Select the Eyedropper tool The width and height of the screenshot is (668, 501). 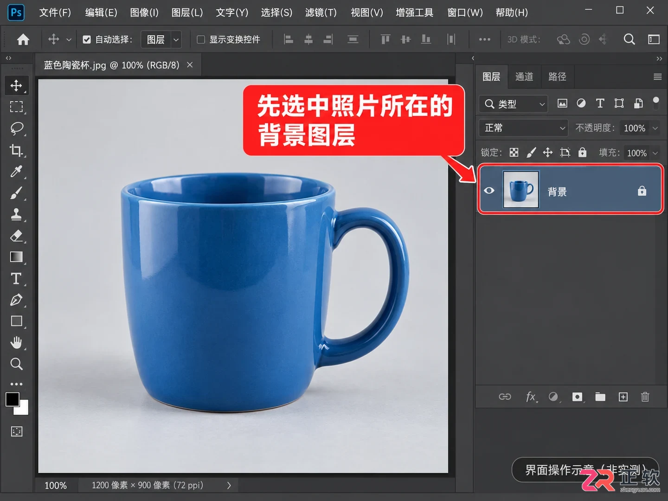[16, 171]
